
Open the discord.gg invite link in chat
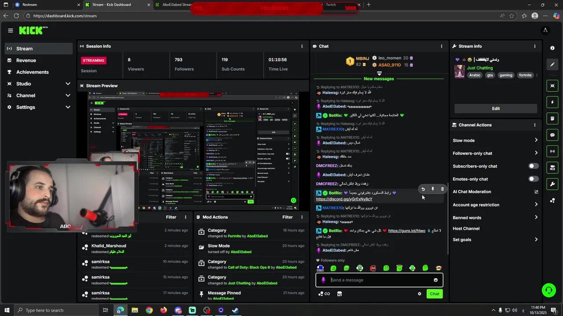tap(344, 199)
